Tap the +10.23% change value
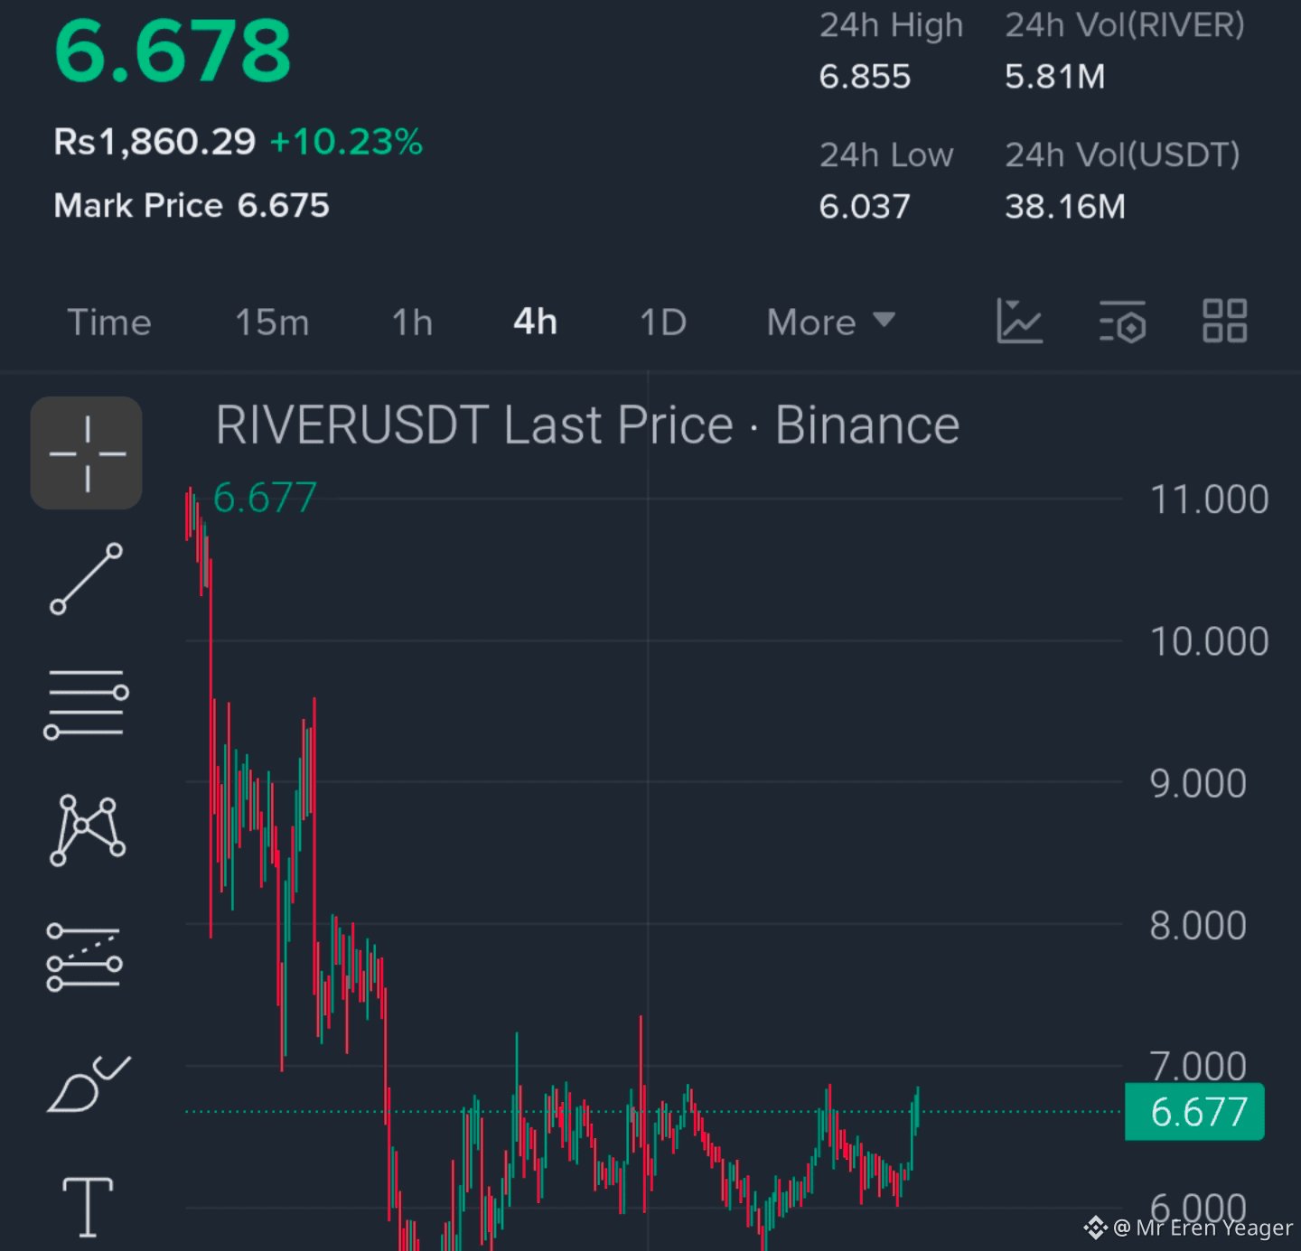 [346, 142]
